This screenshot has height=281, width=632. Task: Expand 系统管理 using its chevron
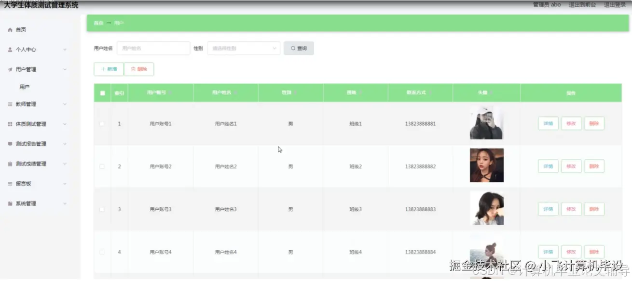click(x=65, y=204)
